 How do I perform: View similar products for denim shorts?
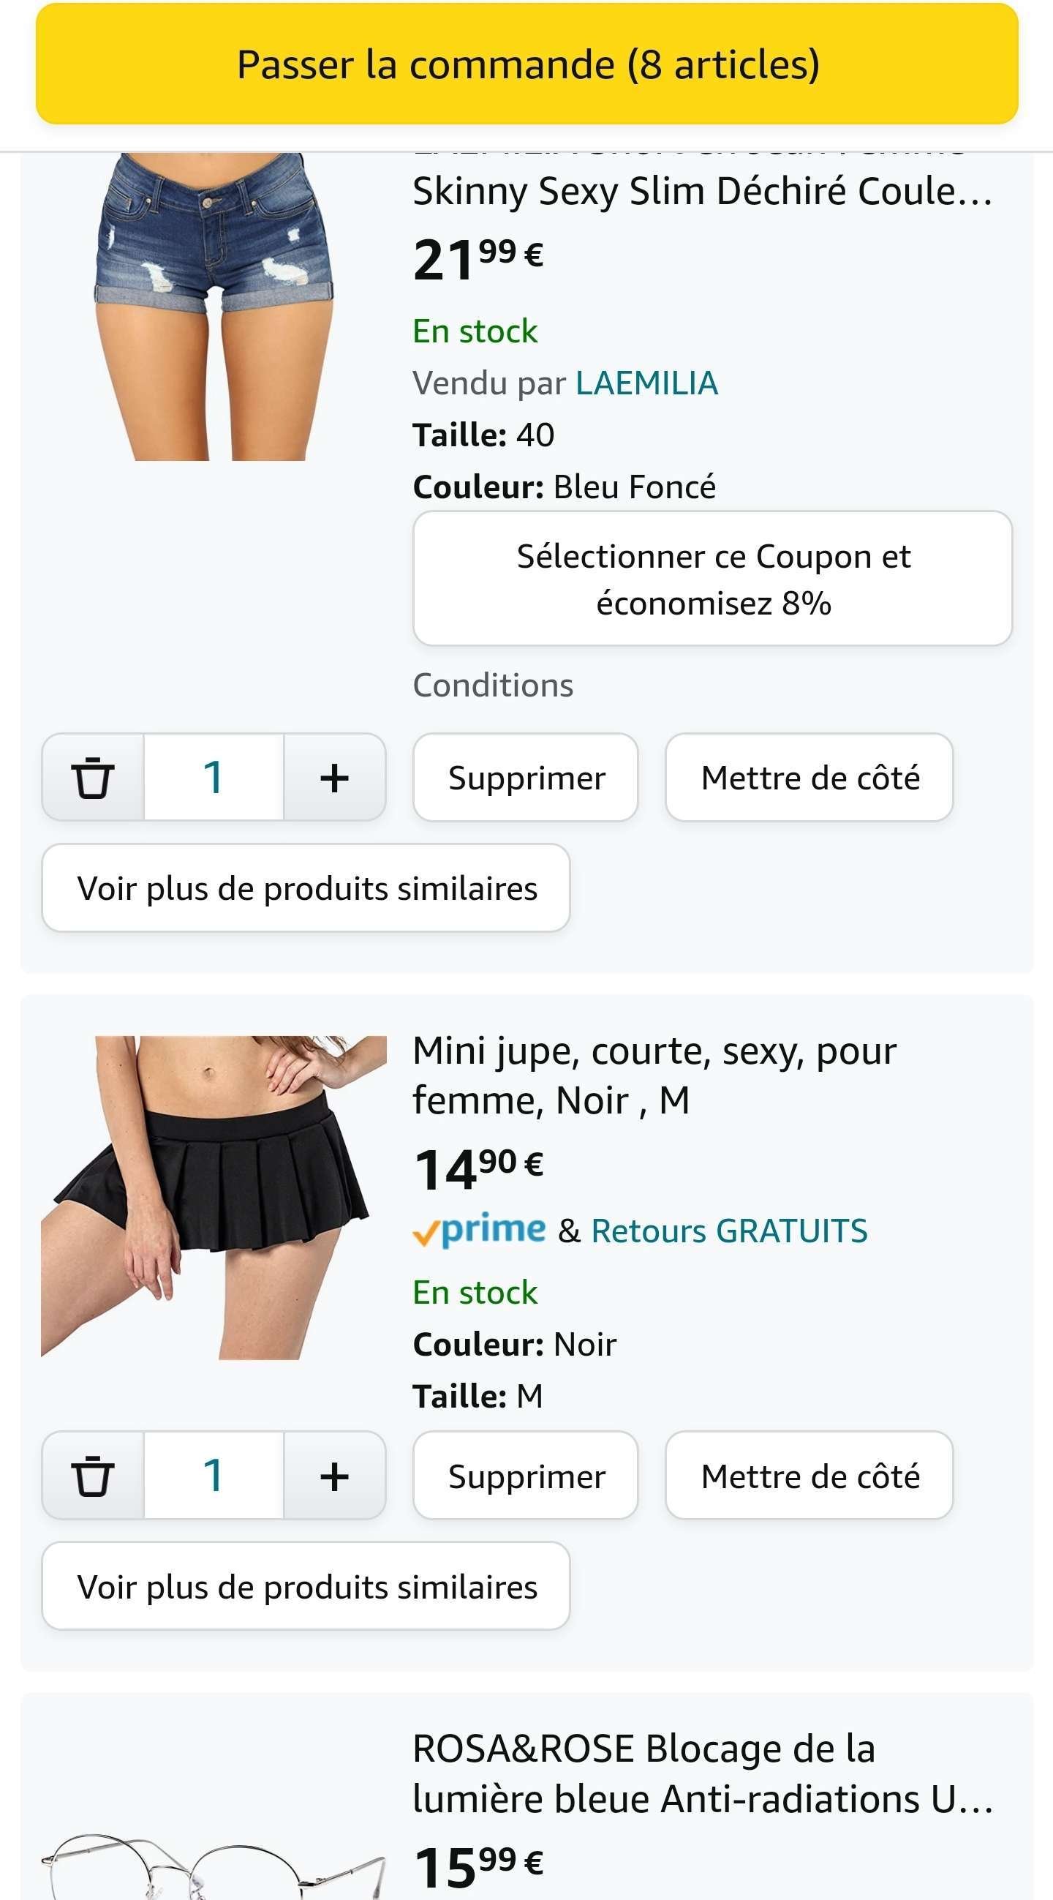(x=306, y=888)
